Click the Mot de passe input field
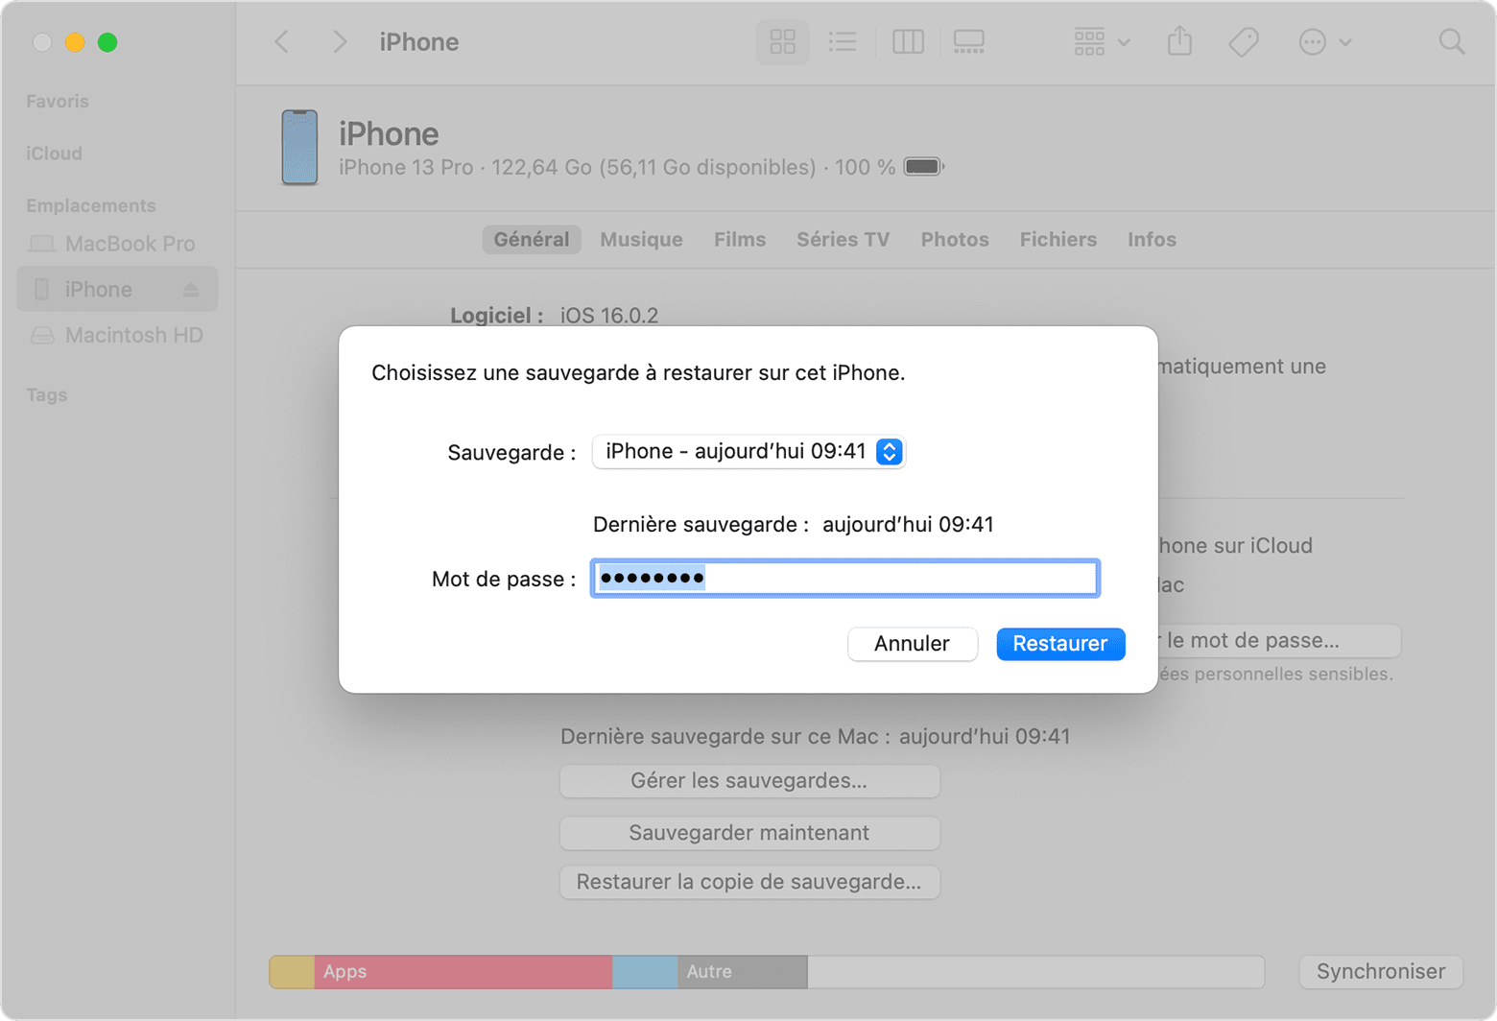This screenshot has width=1497, height=1021. (x=844, y=578)
